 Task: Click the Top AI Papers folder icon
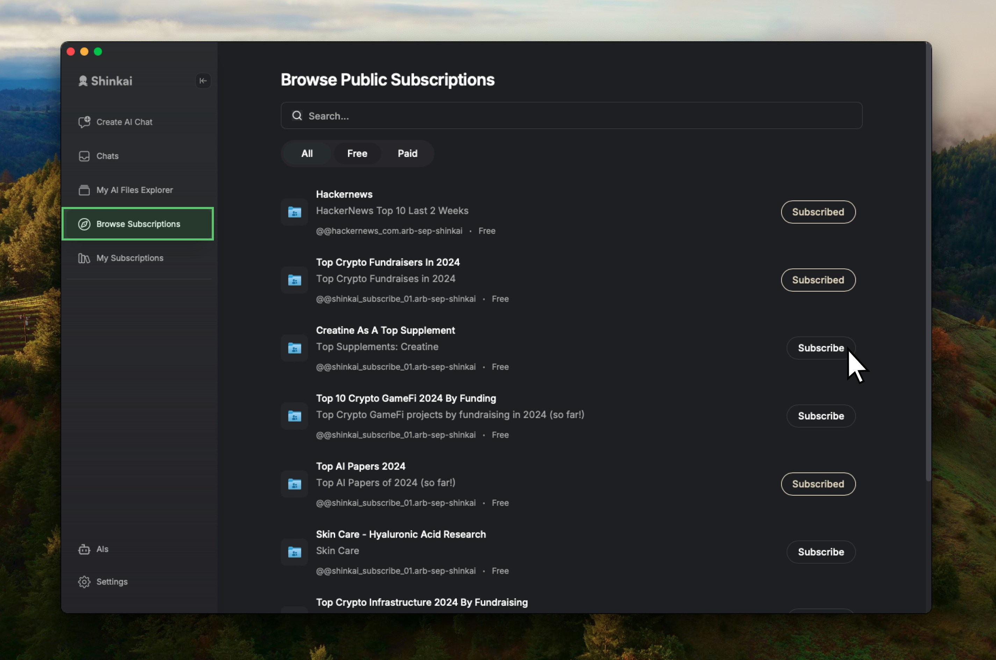pyautogui.click(x=295, y=484)
